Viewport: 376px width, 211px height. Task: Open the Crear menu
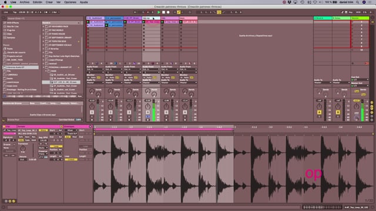pos(49,2)
